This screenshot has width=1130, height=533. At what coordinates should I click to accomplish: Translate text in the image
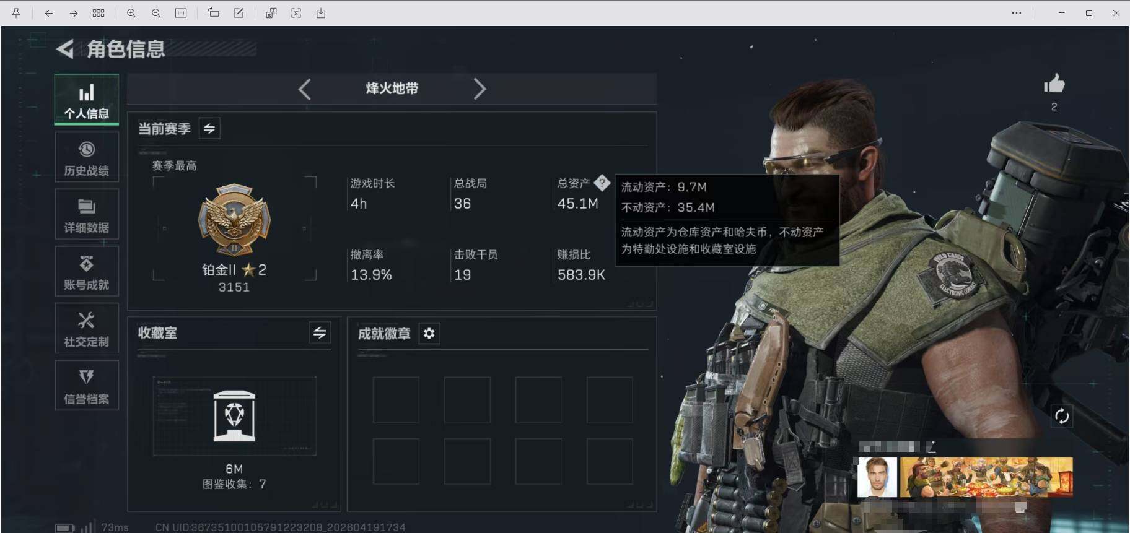pyautogui.click(x=271, y=13)
